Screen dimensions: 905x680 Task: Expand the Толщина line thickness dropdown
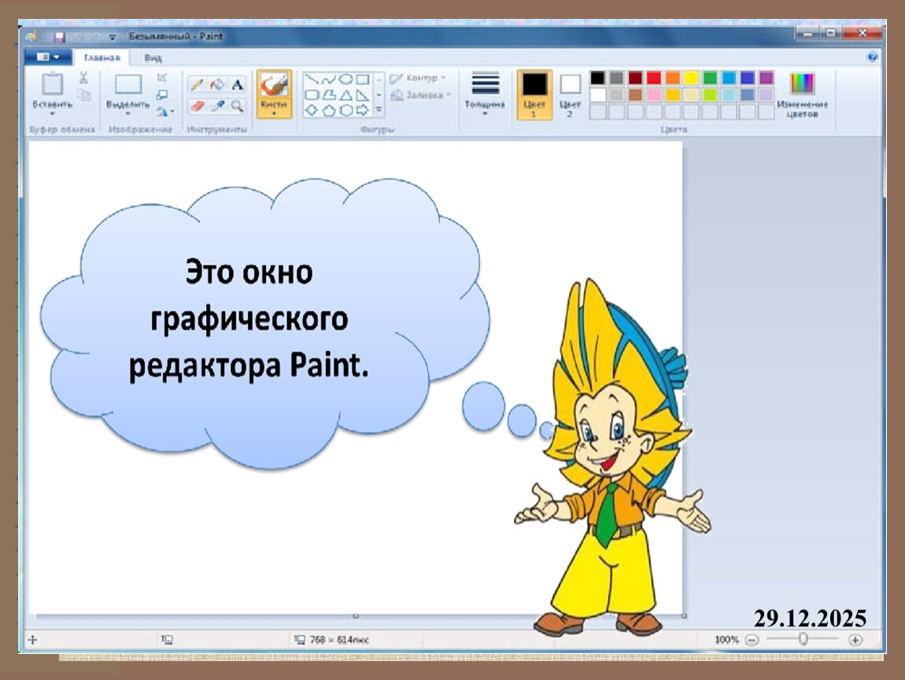[485, 113]
